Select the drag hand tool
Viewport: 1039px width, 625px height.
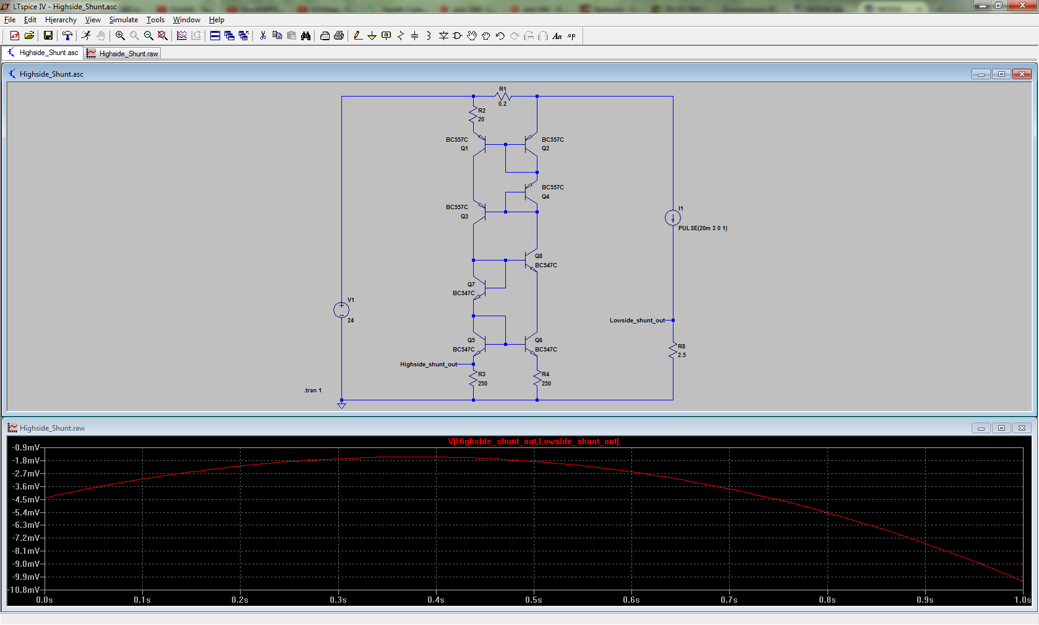tap(486, 36)
